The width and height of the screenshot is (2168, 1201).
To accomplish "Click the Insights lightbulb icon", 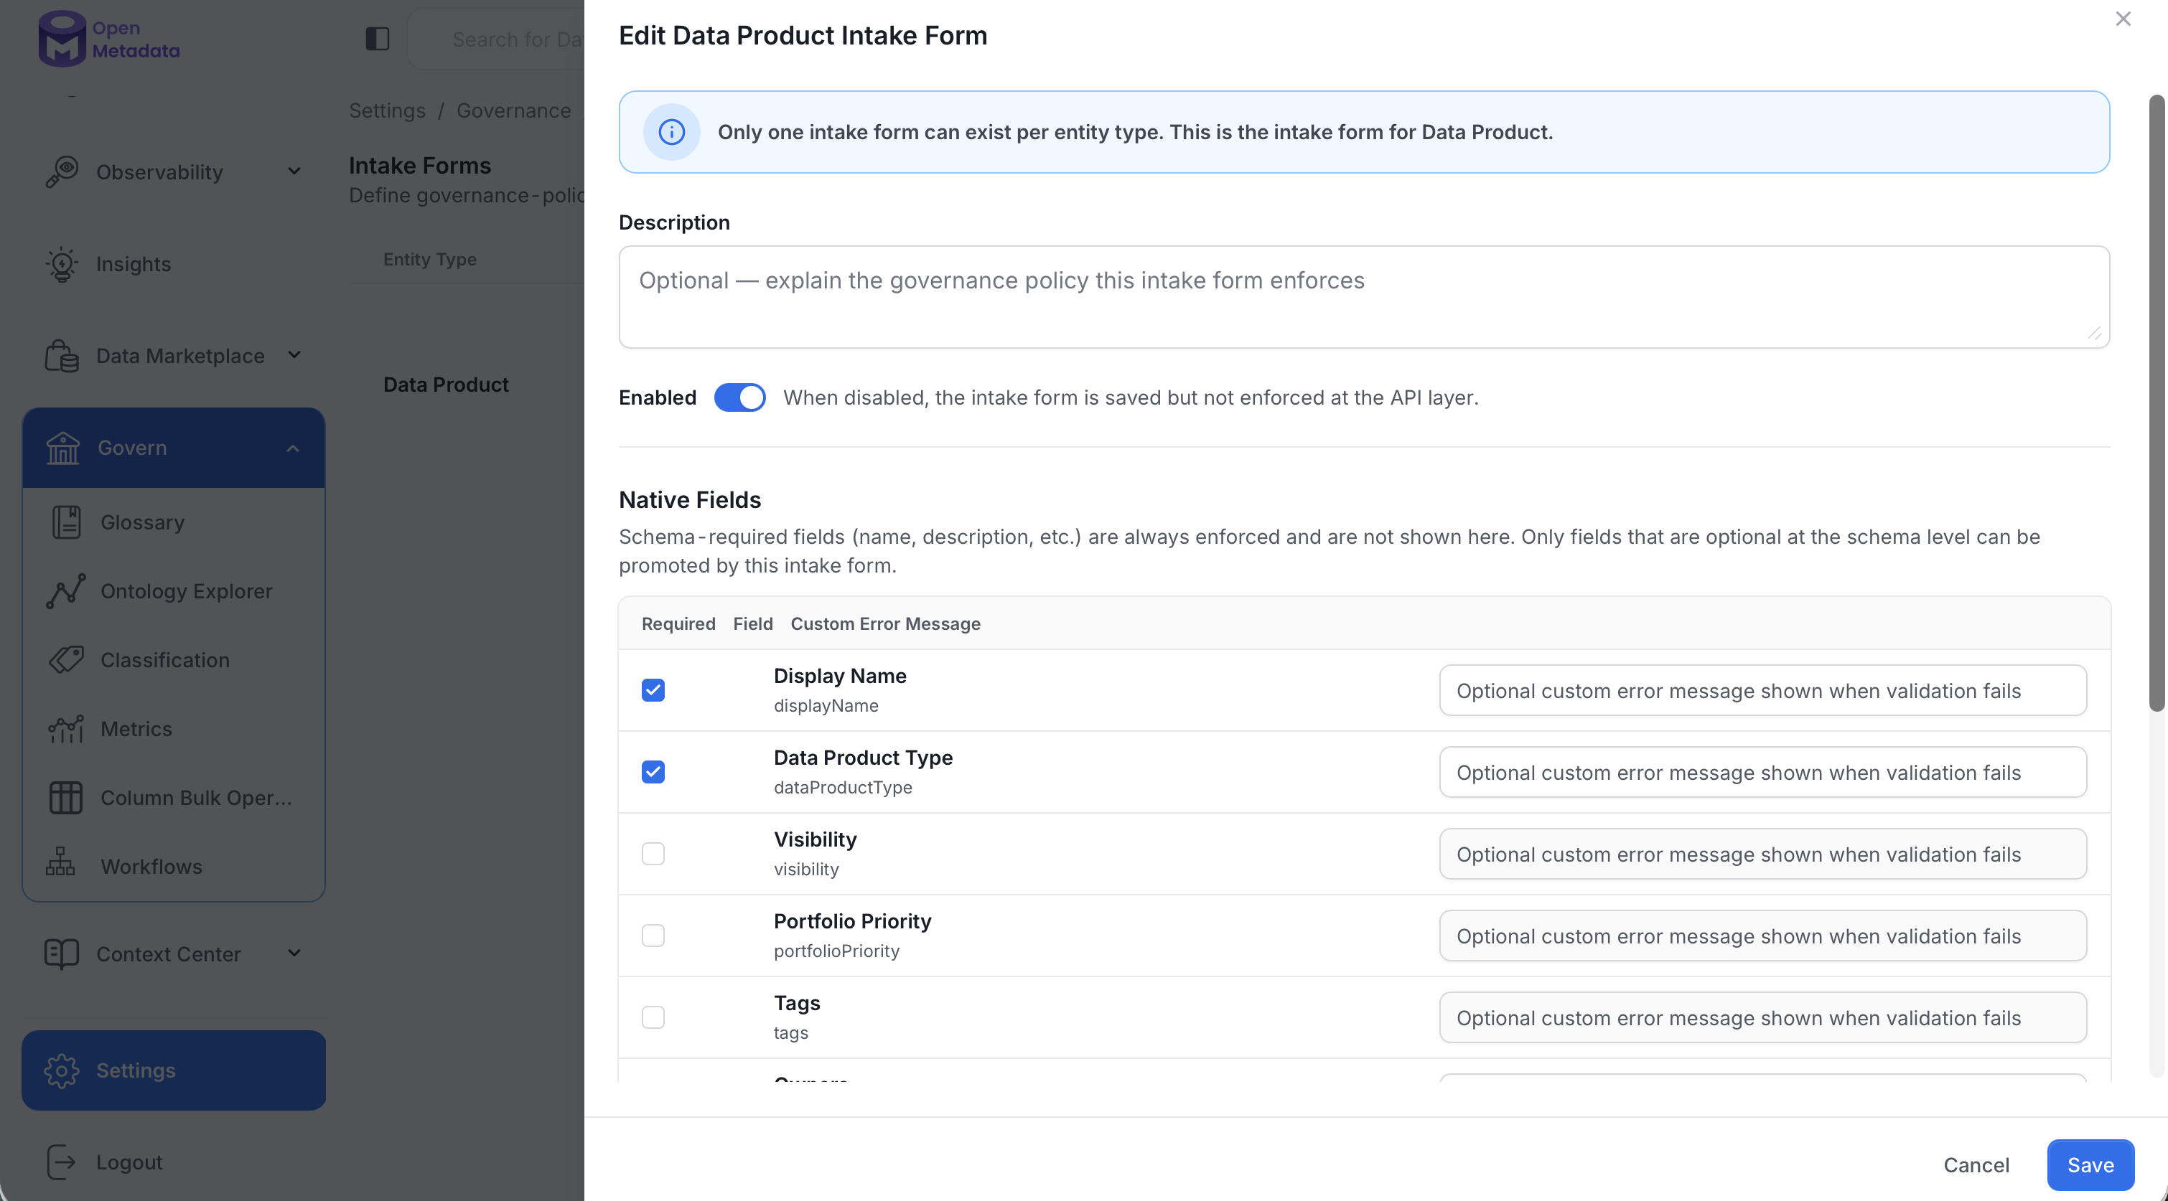I will click(x=62, y=264).
